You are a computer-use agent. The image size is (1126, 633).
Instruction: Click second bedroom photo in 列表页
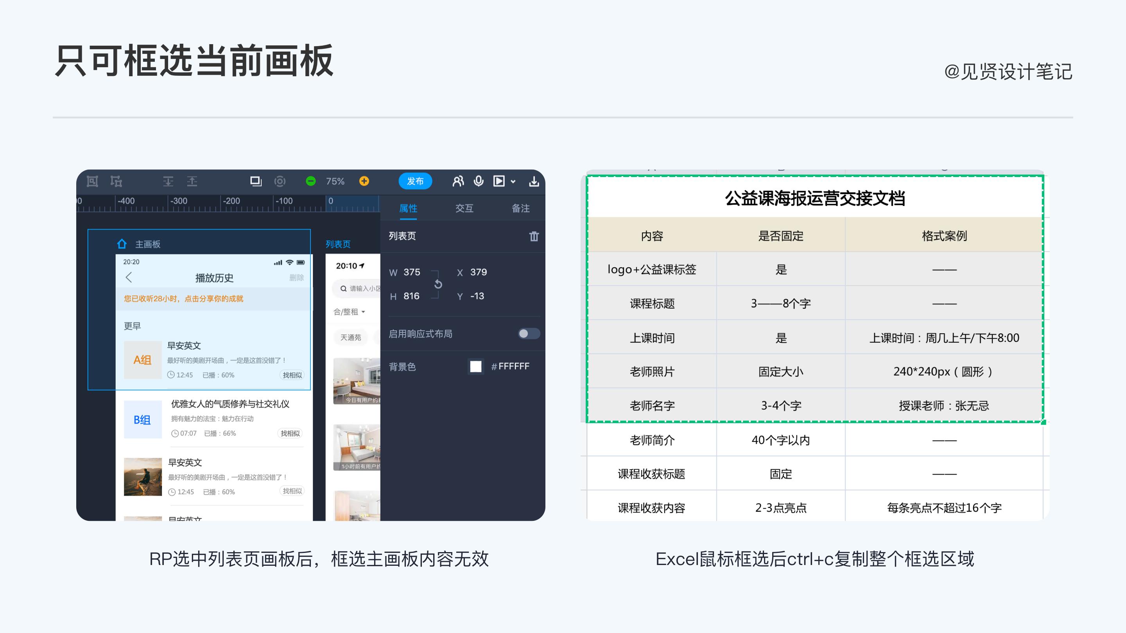tap(357, 447)
